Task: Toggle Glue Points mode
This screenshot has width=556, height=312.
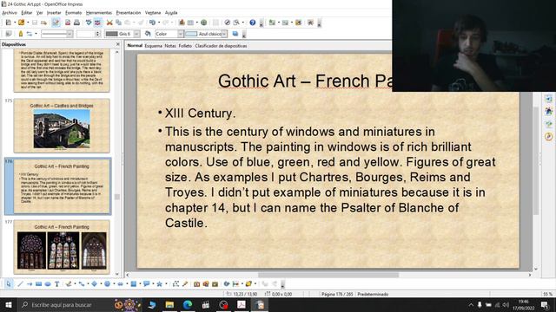Action: pyautogui.click(x=185, y=283)
